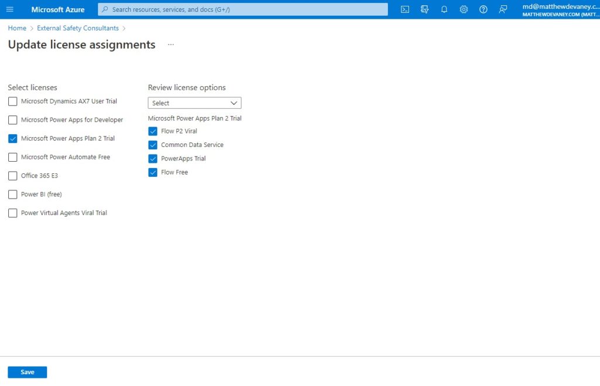
Task: Open the Directories and subscriptions filter icon
Action: coord(424,9)
